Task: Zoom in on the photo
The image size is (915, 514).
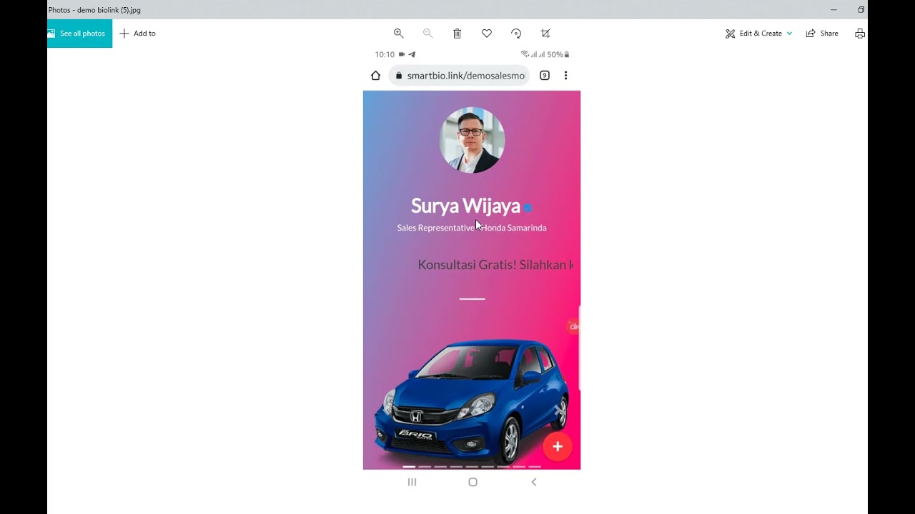Action: click(399, 34)
